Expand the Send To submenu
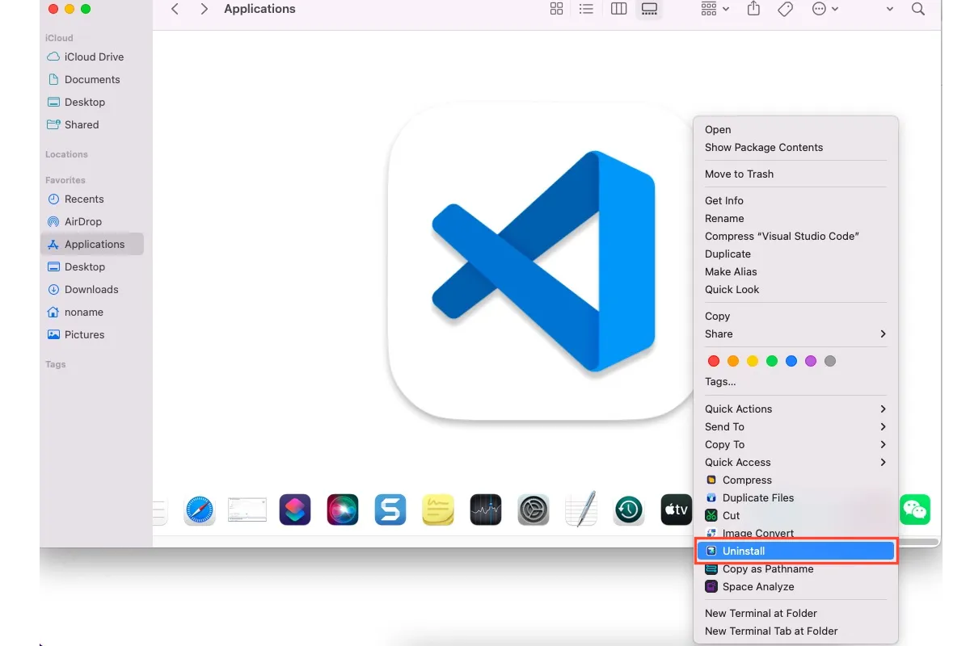The image size is (970, 646). click(796, 426)
